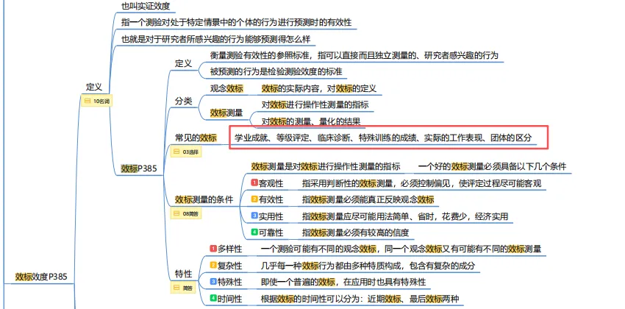
Task: Click the orange priority 2 icon beside 复杂性
Action: [x=213, y=265]
